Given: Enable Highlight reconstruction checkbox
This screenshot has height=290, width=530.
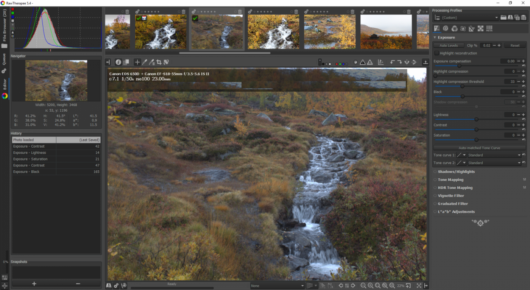Looking at the screenshot, I should pyautogui.click(x=436, y=53).
